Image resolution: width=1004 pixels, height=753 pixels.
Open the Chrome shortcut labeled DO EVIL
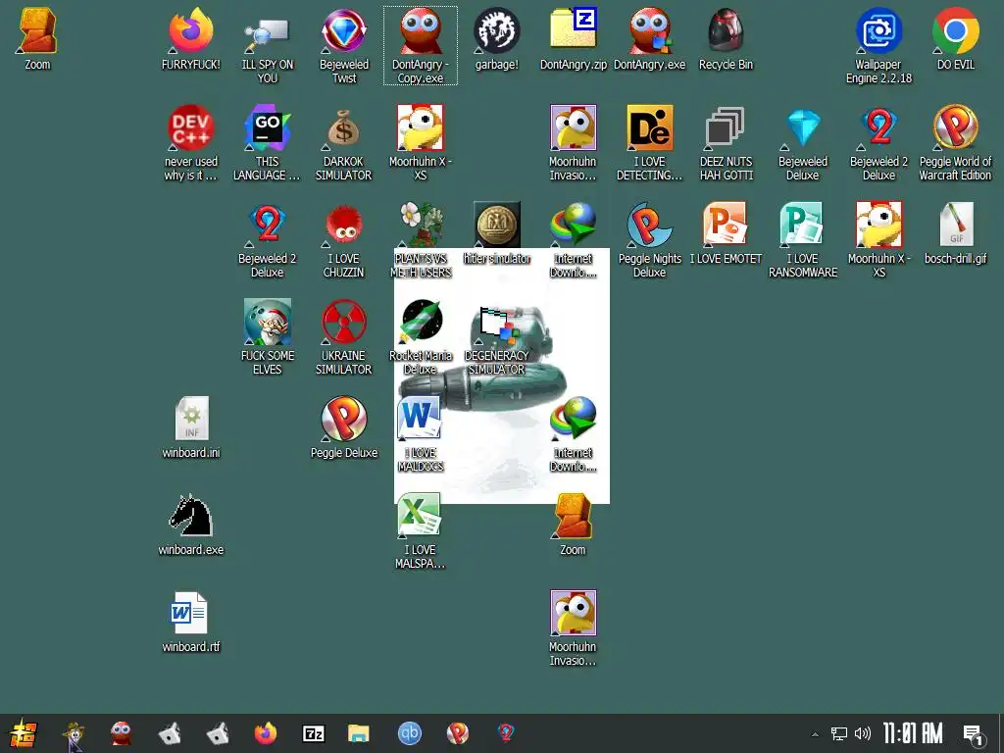[955, 38]
